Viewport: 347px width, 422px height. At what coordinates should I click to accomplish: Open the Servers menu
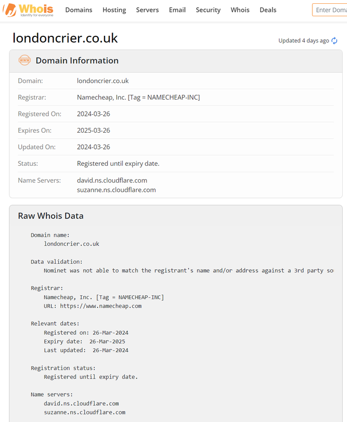tap(147, 10)
